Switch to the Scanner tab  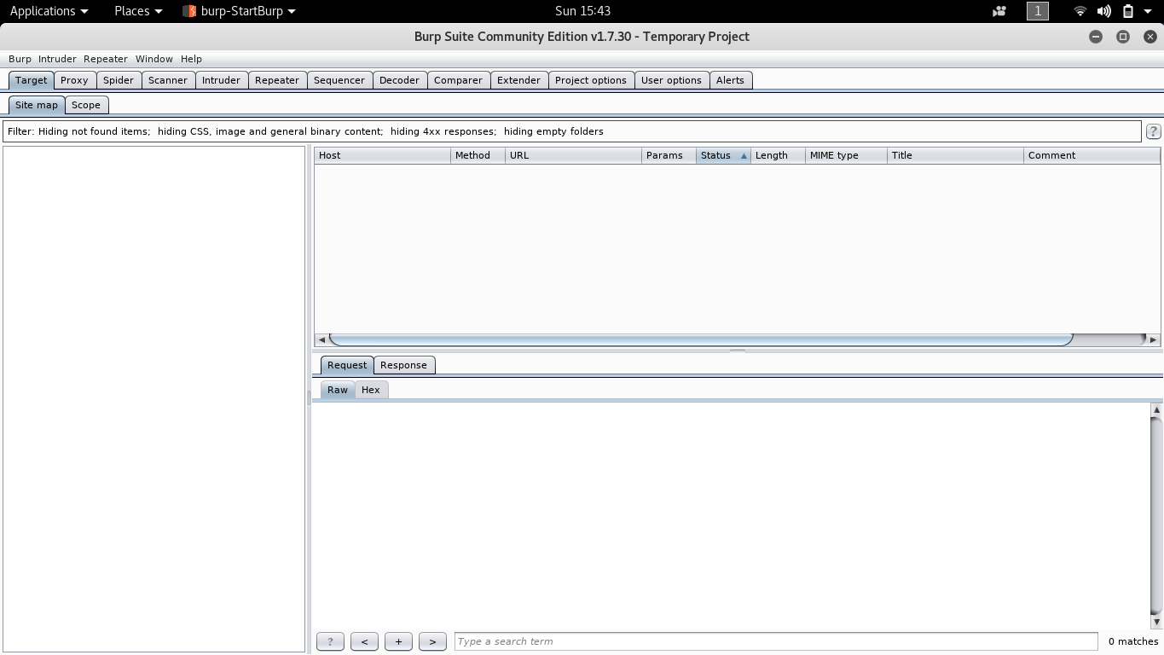[168, 80]
